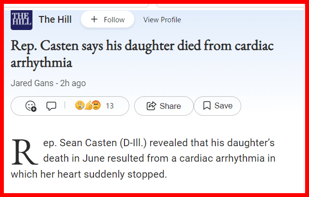
Task: Open comments via speech bubble icon
Action: [51, 106]
